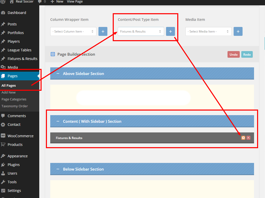Click the comments bubble icon in admin bar

[40, 2]
